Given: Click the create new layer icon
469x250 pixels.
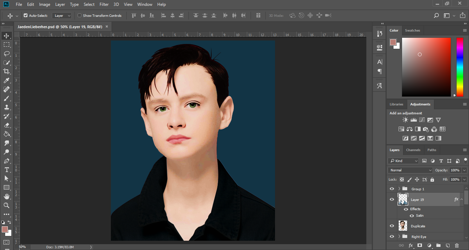Looking at the screenshot, I should tap(447, 246).
